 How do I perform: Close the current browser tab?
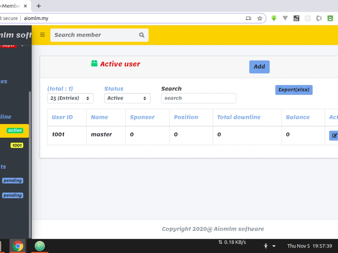point(25,6)
